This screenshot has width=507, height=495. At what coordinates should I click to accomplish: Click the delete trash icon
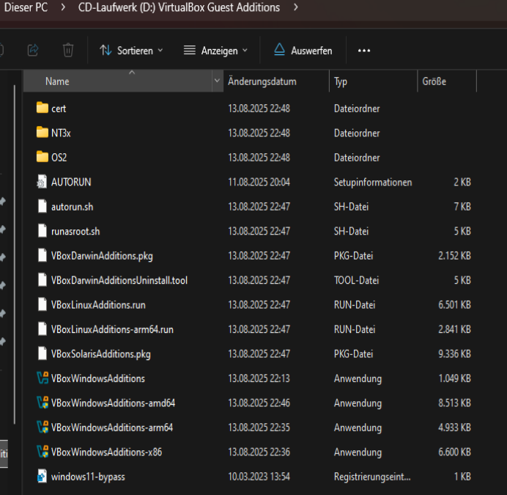[68, 50]
